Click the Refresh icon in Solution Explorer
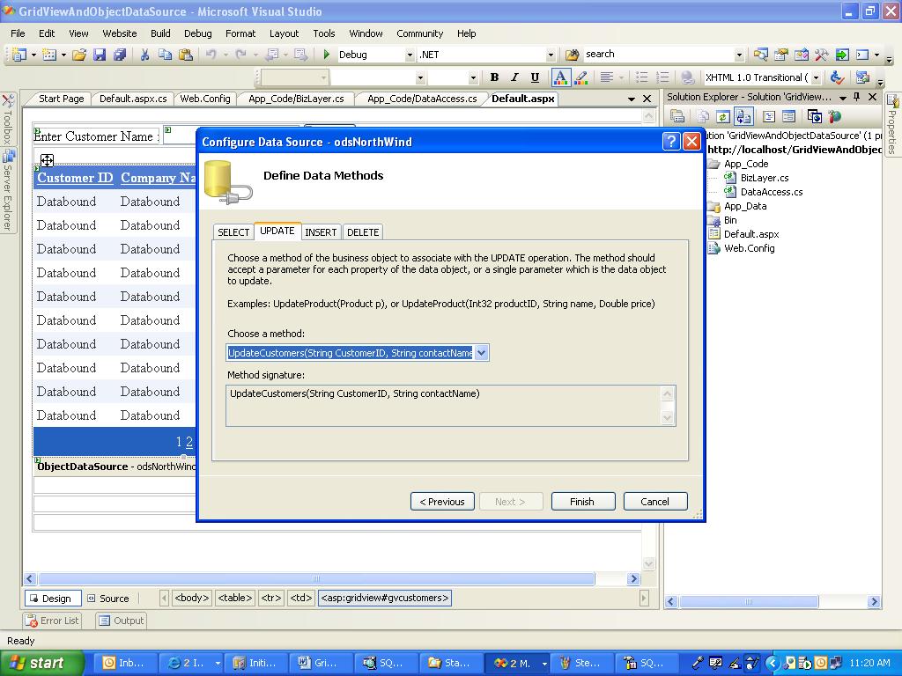The image size is (902, 676). (x=723, y=117)
